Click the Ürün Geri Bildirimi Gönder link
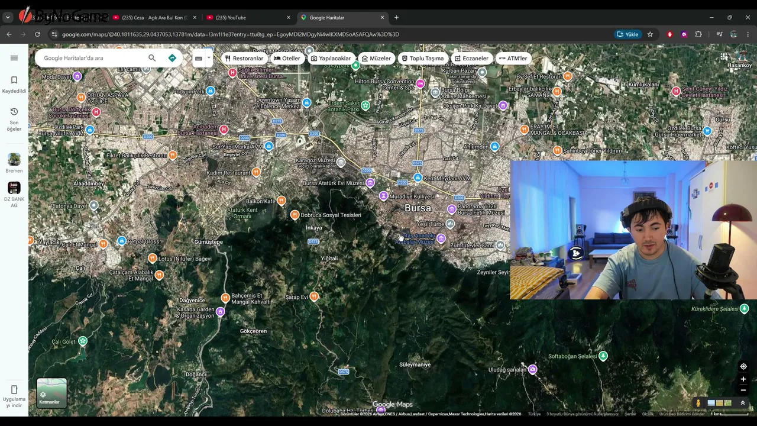The width and height of the screenshot is (757, 426). pyautogui.click(x=682, y=414)
